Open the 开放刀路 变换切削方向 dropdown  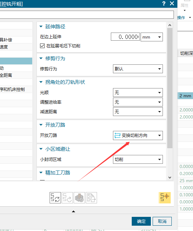[138, 135]
